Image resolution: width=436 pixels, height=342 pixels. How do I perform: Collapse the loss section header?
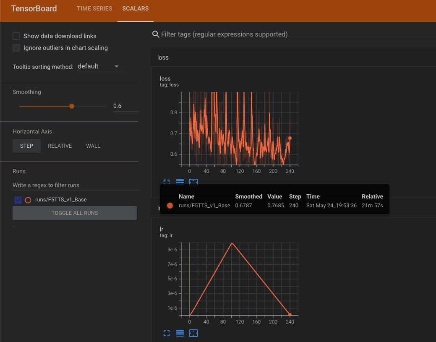point(293,57)
